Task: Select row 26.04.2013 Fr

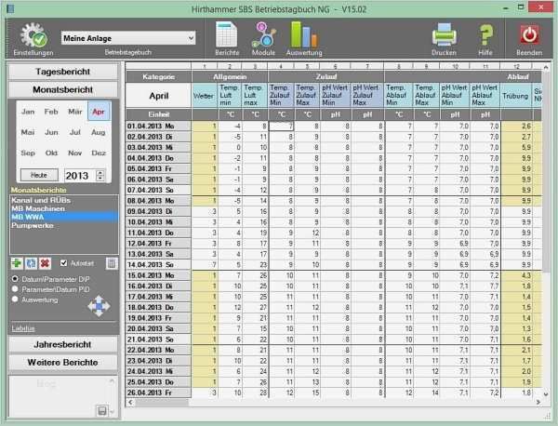Action: click(158, 393)
